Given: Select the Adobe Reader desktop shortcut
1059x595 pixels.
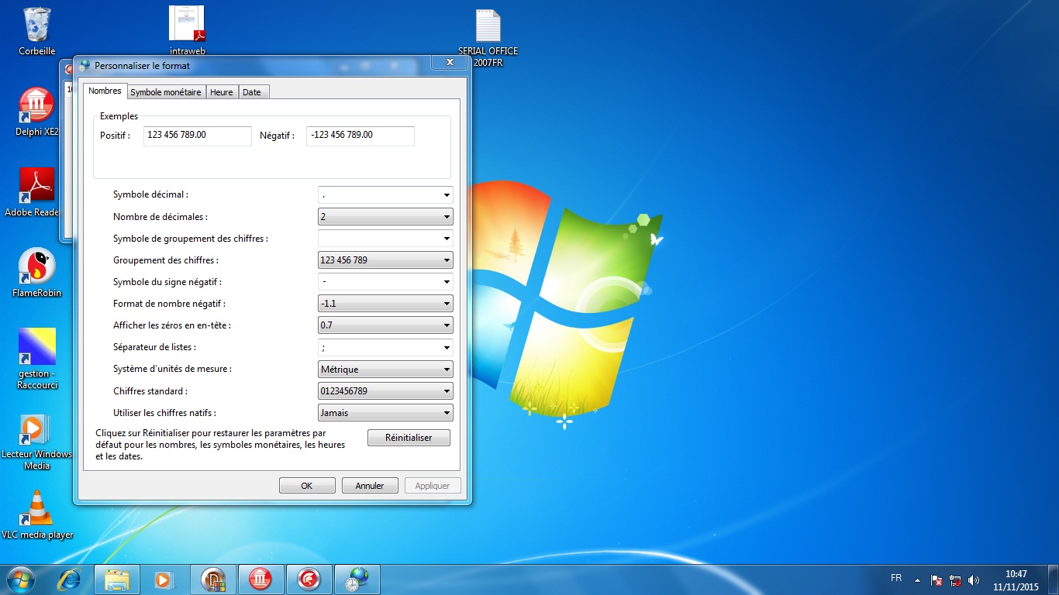Looking at the screenshot, I should coord(33,192).
